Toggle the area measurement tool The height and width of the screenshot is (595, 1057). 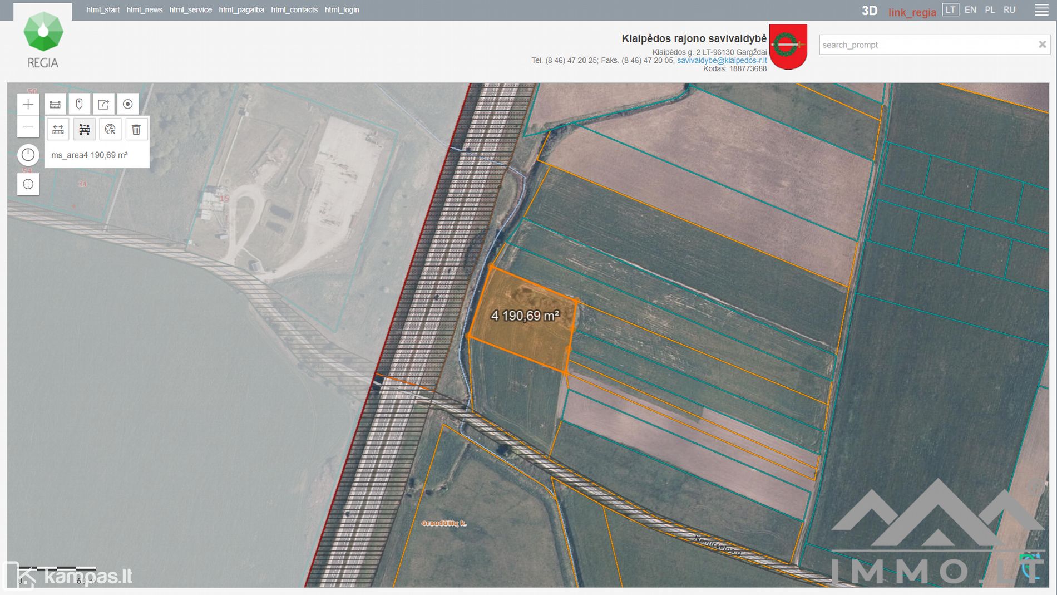(84, 130)
